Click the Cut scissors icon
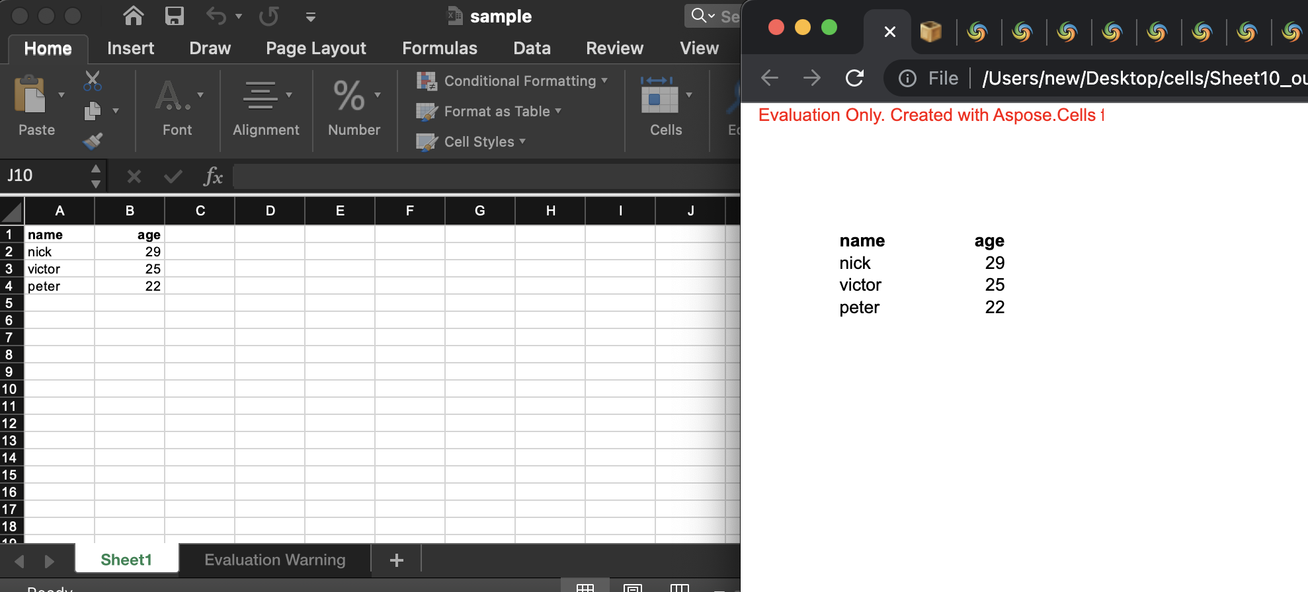Viewport: 1308px width, 592px height. 93,81
